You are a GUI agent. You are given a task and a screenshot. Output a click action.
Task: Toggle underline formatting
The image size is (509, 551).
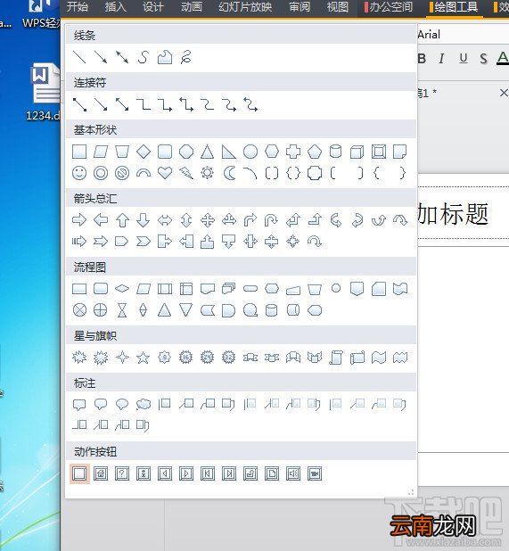click(464, 58)
